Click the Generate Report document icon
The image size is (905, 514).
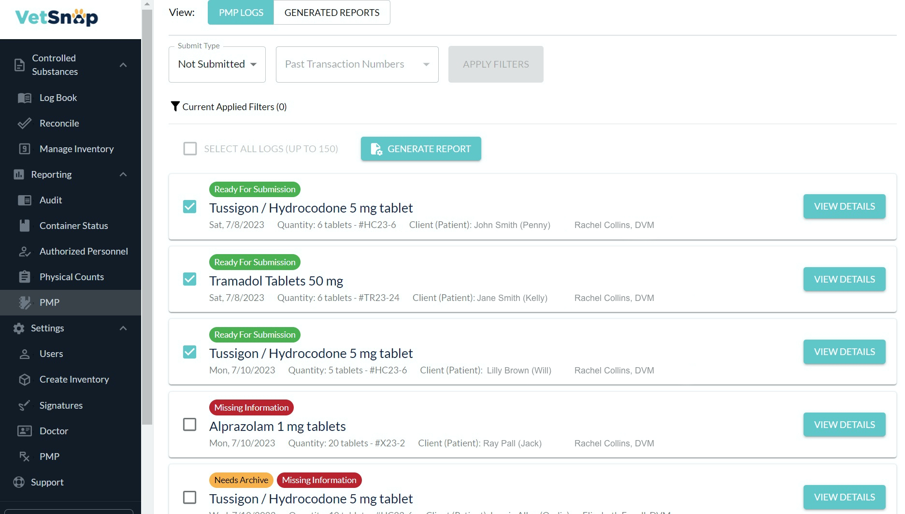click(376, 149)
